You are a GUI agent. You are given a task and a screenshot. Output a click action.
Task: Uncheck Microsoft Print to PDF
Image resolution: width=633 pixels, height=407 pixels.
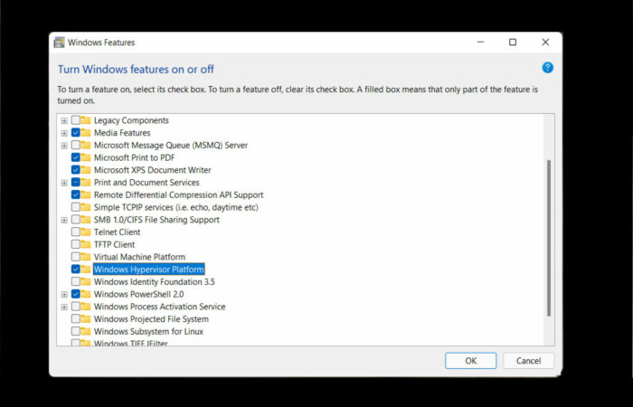pyautogui.click(x=75, y=157)
